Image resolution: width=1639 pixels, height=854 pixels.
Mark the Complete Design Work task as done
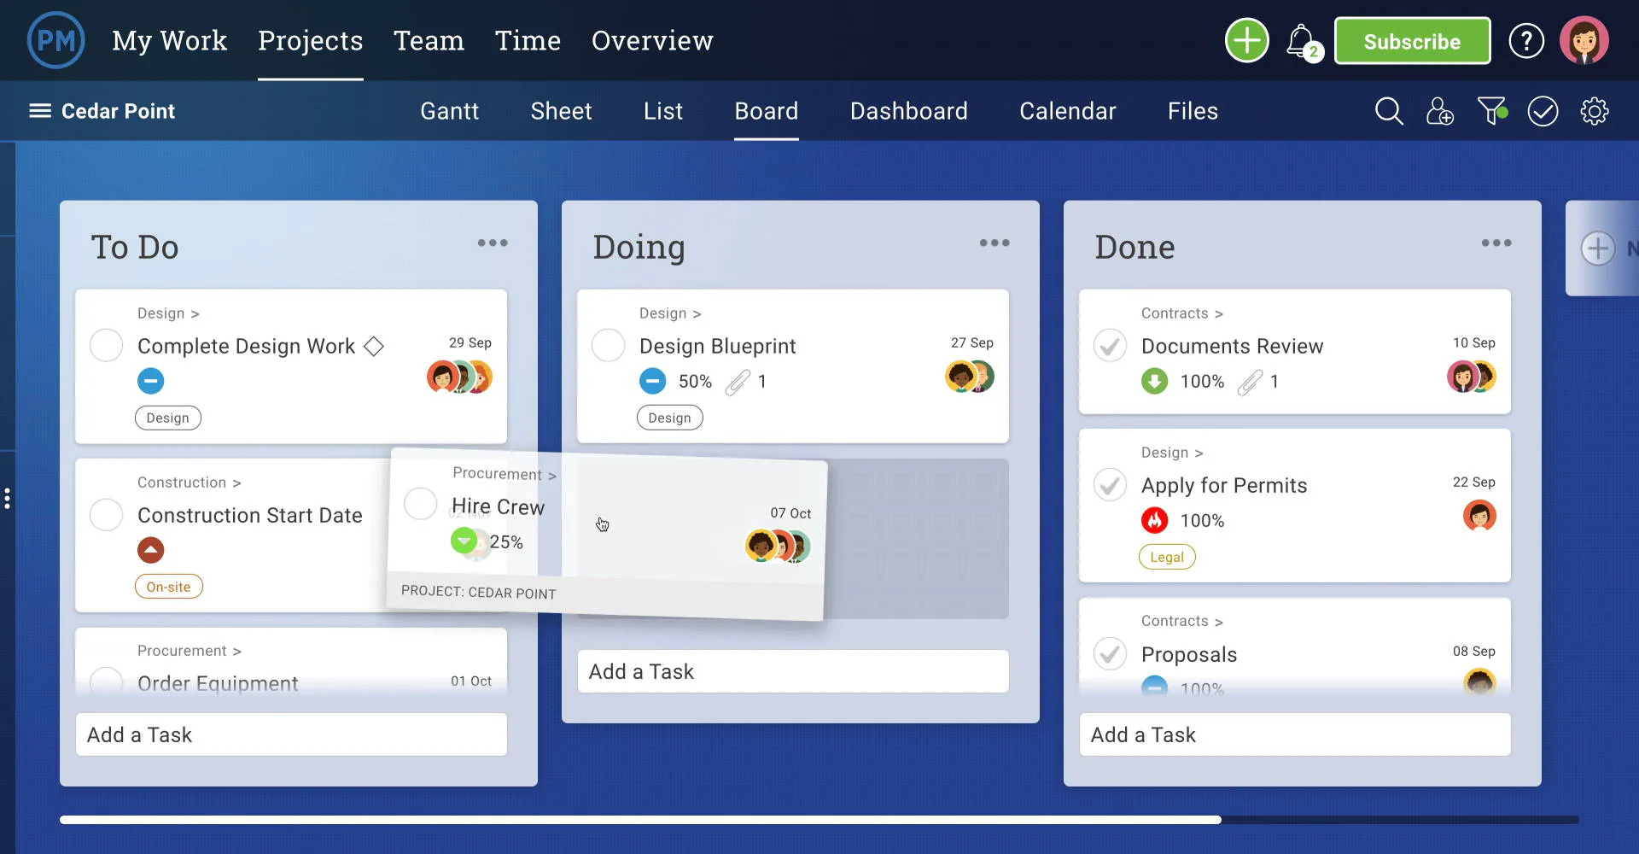coord(105,345)
